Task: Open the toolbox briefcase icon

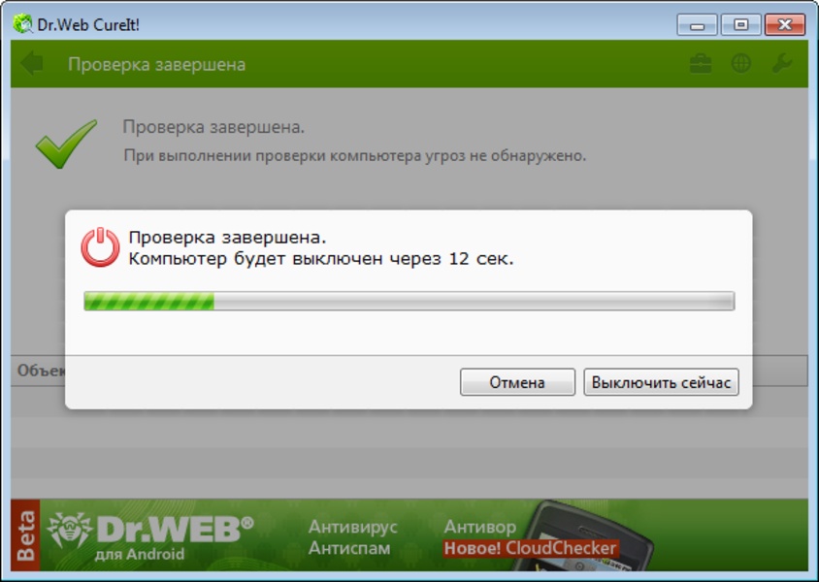Action: (701, 64)
